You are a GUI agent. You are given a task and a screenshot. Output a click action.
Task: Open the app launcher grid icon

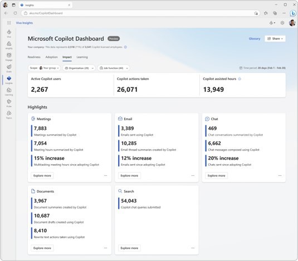click(9, 23)
